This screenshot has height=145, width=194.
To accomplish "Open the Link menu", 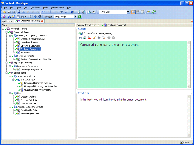I will [x=25, y=8].
